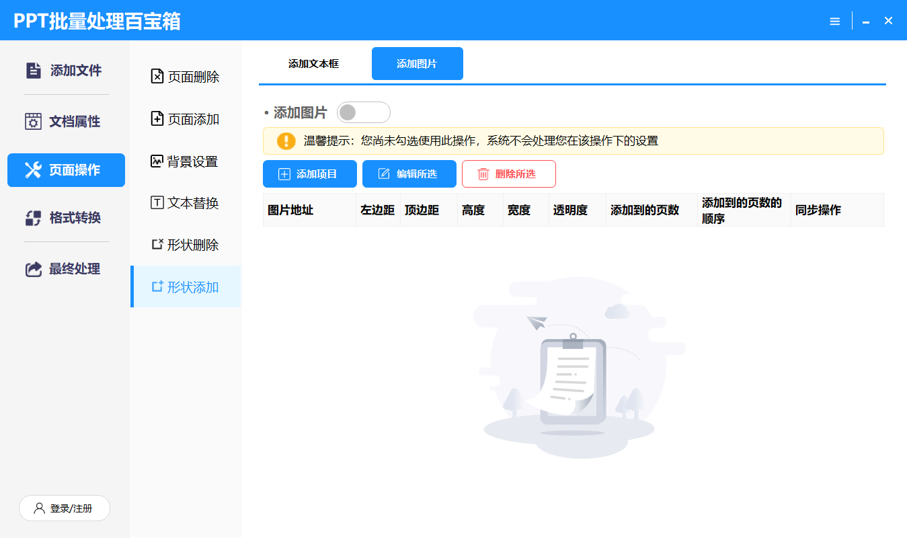
Task: Open the 登录/注册 login button
Action: pyautogui.click(x=65, y=508)
